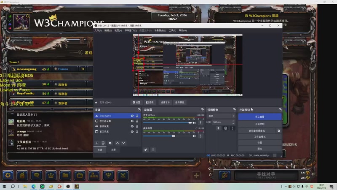Screen dimensions: 337x190
Task: Open Windows Start menu
Action: 4,186
